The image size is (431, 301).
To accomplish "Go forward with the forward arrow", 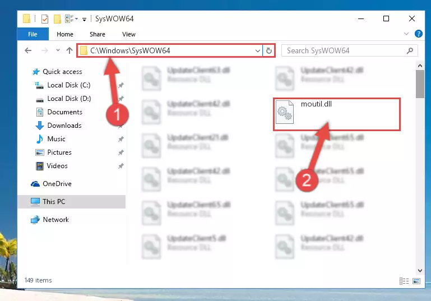I will click(44, 50).
